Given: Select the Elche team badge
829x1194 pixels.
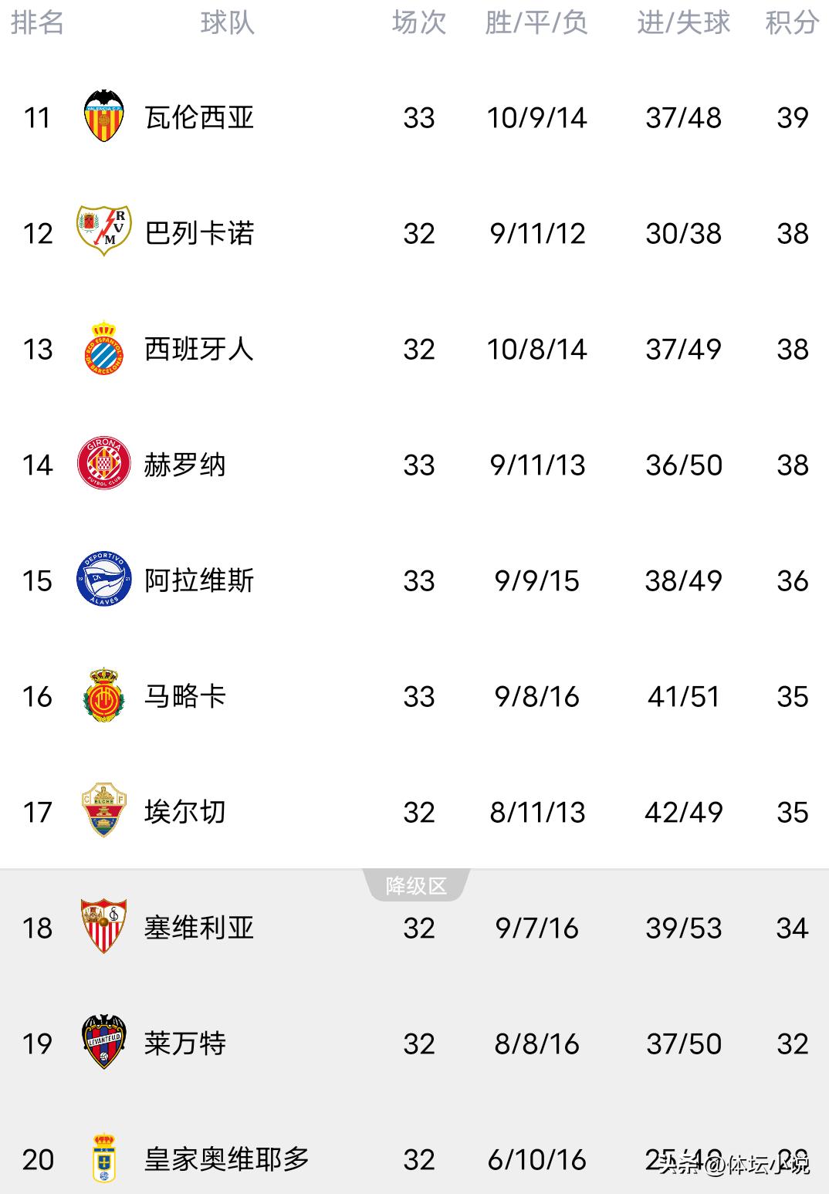Looking at the screenshot, I should (x=103, y=811).
